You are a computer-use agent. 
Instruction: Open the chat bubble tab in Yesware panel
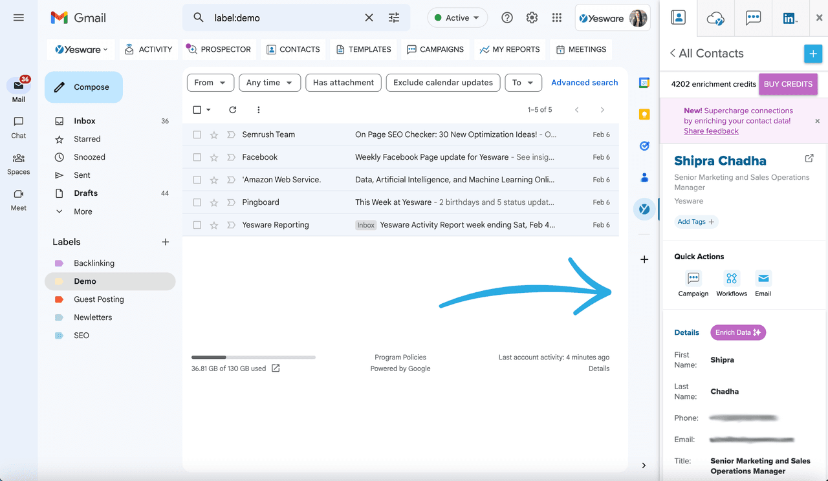[x=752, y=17]
